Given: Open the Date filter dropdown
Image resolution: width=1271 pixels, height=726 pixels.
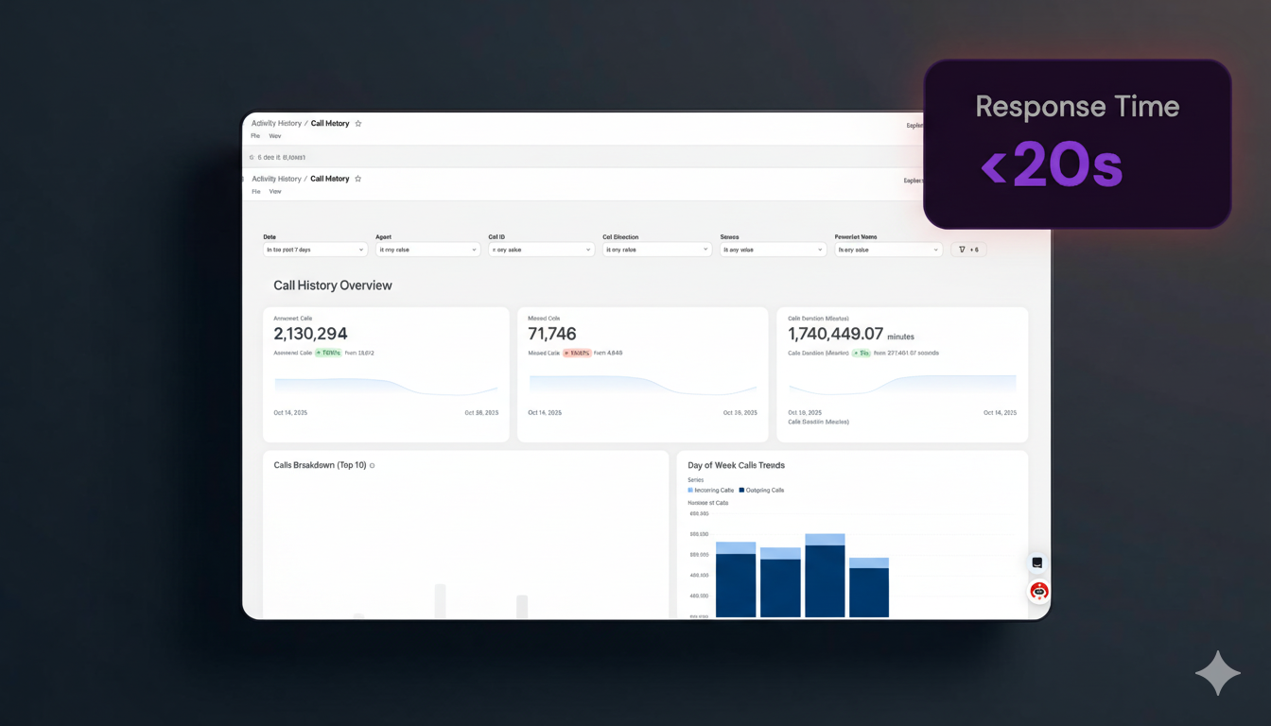Looking at the screenshot, I should click(x=315, y=250).
